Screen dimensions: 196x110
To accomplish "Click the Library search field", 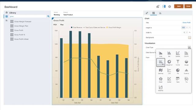I will point(28,16).
